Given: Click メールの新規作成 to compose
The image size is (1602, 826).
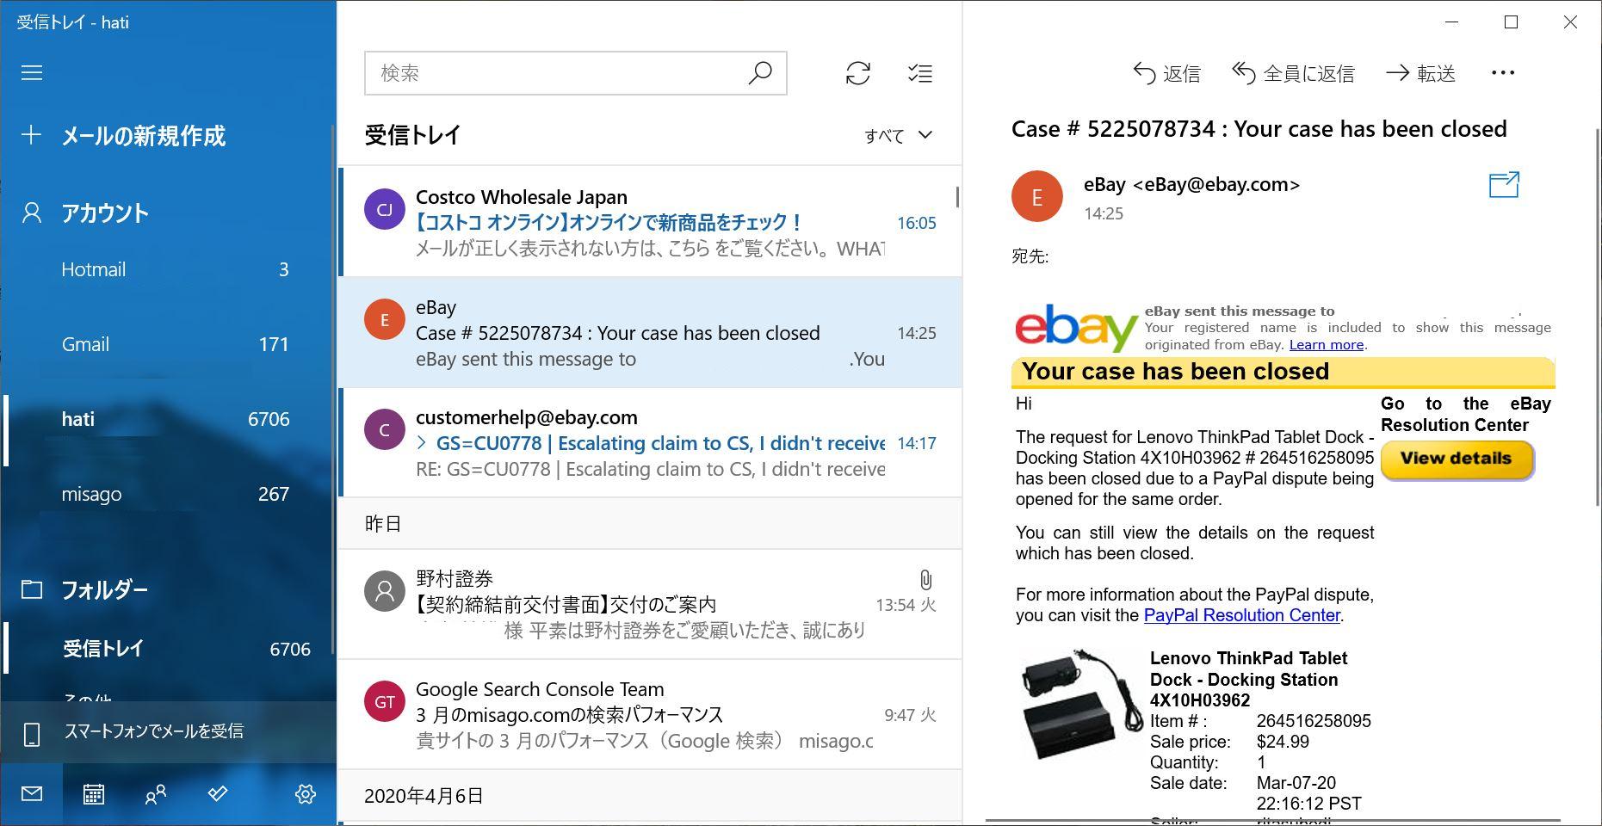Looking at the screenshot, I should point(143,135).
